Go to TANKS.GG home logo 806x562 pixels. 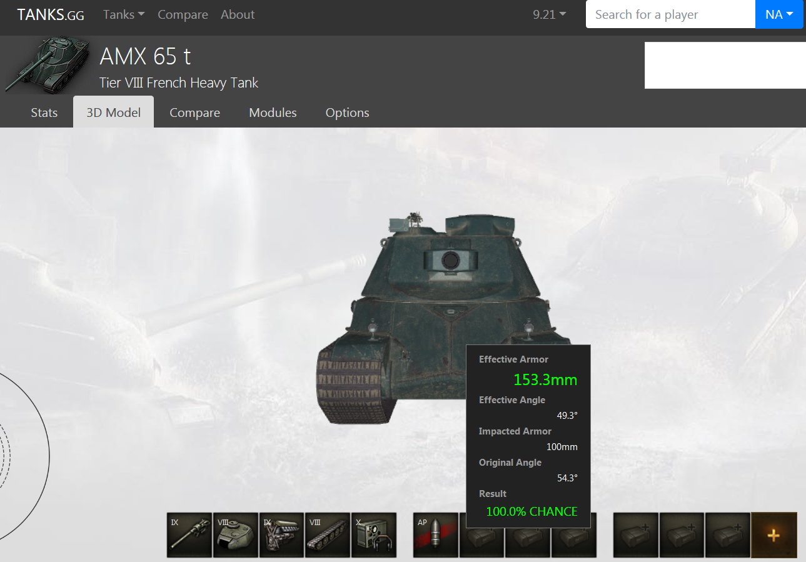click(51, 14)
